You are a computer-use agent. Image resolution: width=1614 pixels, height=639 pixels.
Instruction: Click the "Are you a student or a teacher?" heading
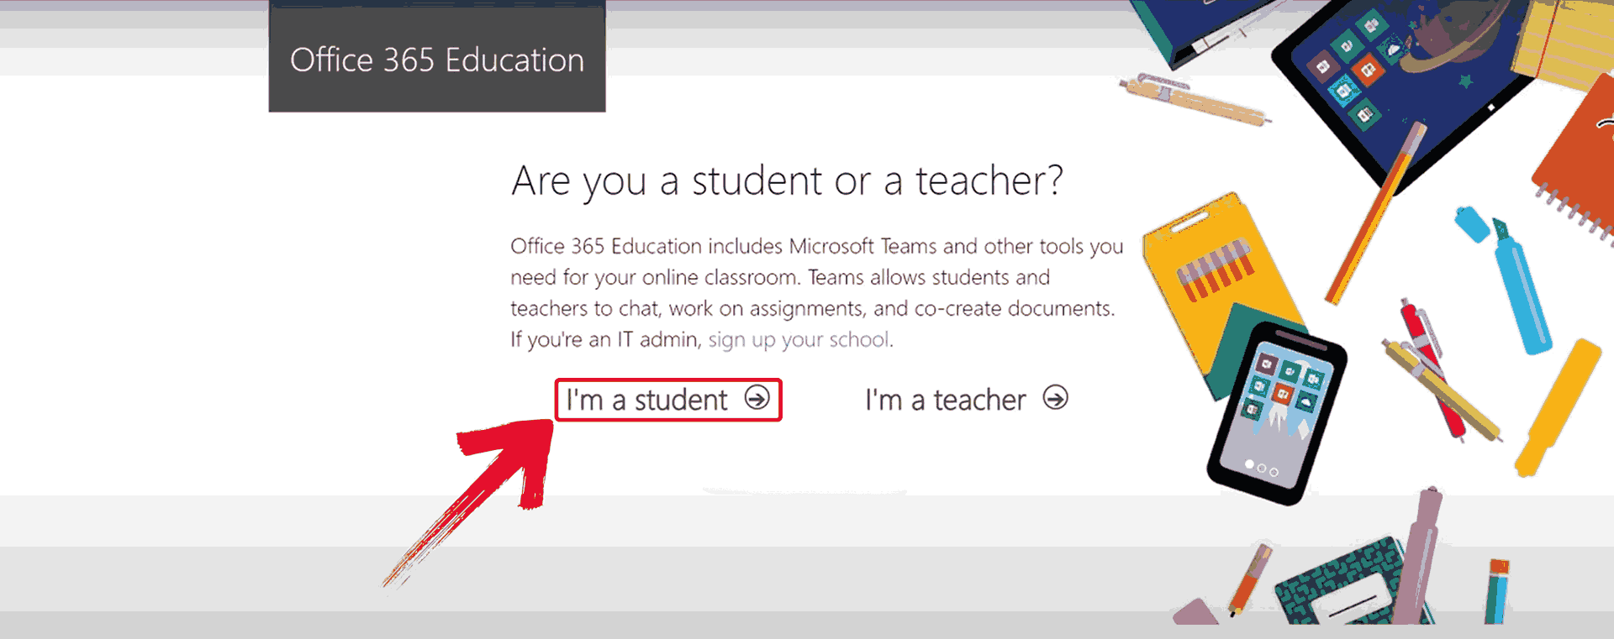pyautogui.click(x=788, y=181)
